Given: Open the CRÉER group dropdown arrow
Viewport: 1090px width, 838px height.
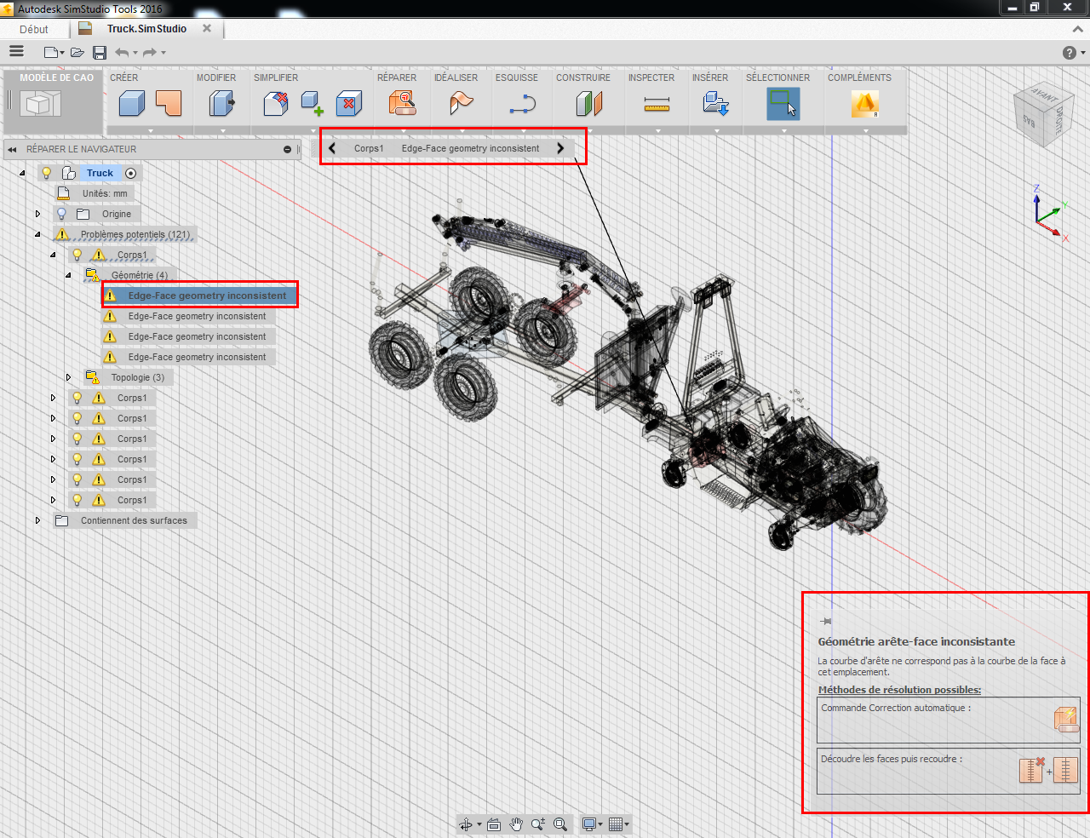Looking at the screenshot, I should coord(151,131).
